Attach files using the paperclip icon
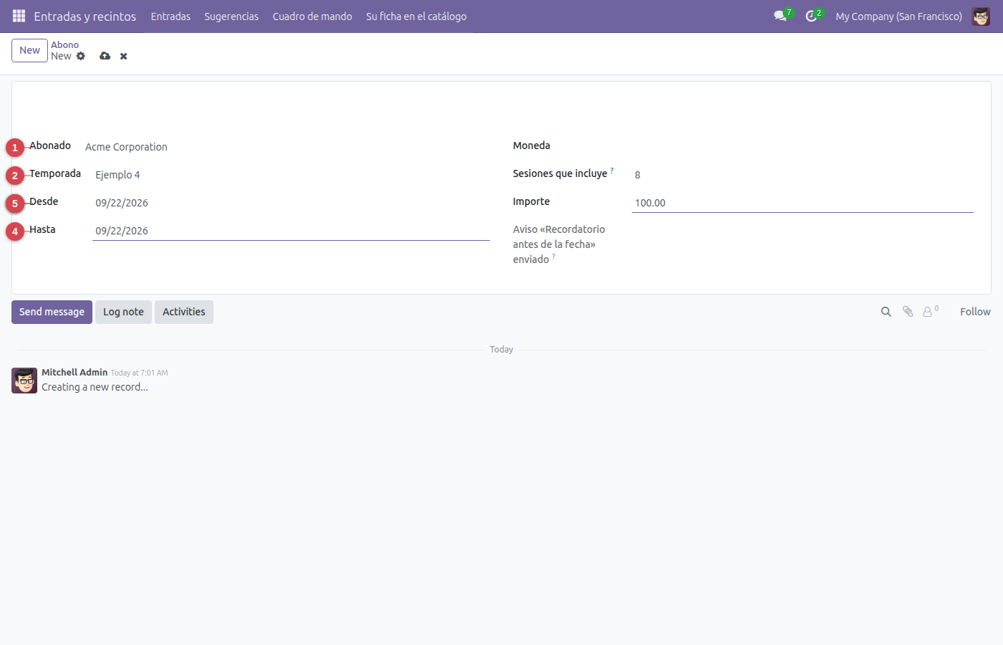 coord(908,312)
